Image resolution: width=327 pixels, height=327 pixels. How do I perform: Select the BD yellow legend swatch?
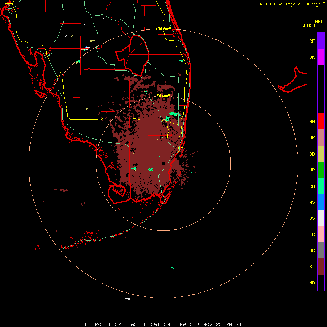pyautogui.click(x=321, y=154)
